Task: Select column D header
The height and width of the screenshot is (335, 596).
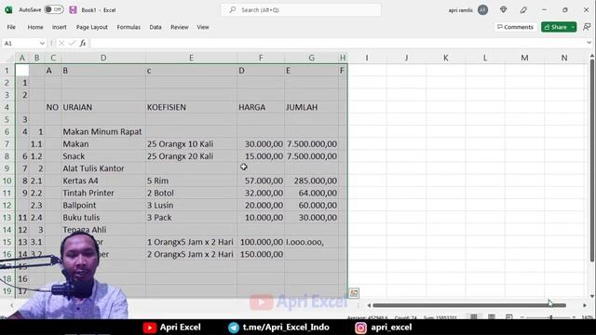Action: (x=103, y=58)
